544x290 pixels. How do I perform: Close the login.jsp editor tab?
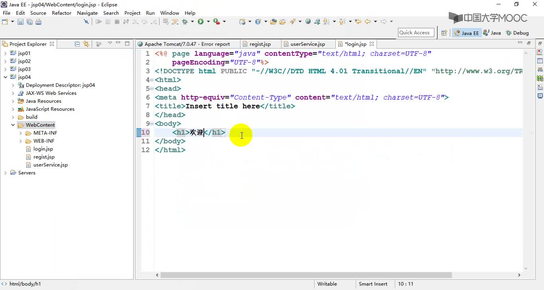click(x=372, y=44)
